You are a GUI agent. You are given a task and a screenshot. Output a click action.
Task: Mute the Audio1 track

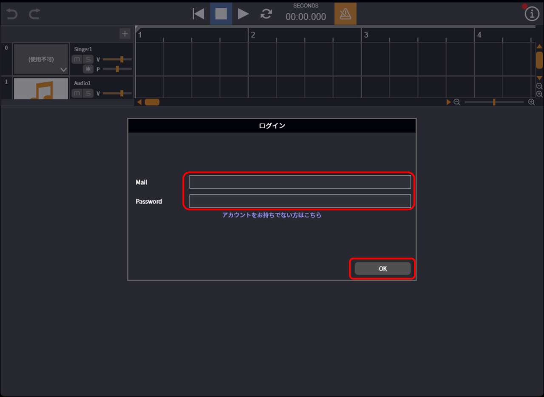point(77,93)
